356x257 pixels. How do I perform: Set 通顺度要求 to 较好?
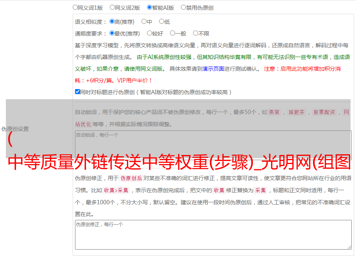point(149,33)
